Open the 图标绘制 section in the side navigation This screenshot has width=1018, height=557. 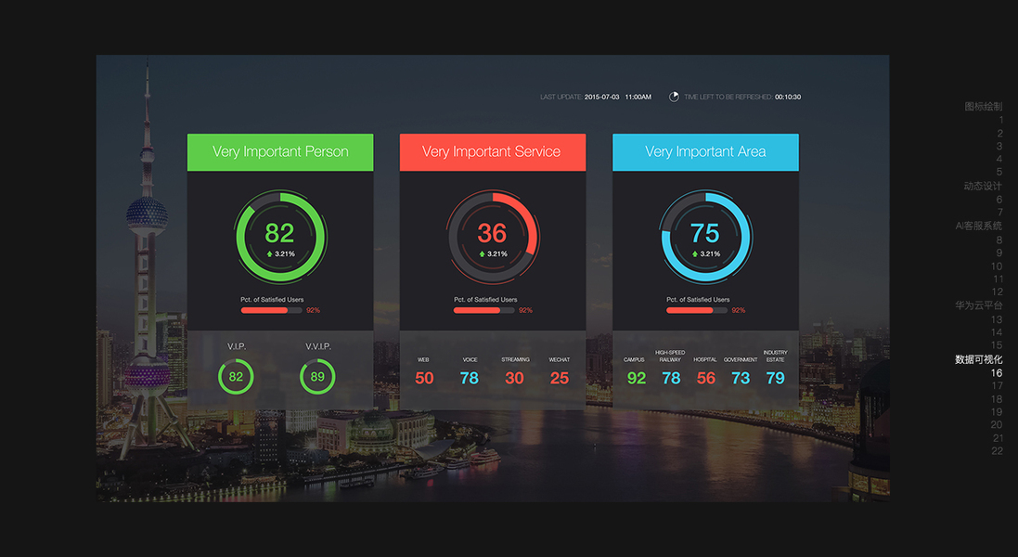[x=983, y=107]
